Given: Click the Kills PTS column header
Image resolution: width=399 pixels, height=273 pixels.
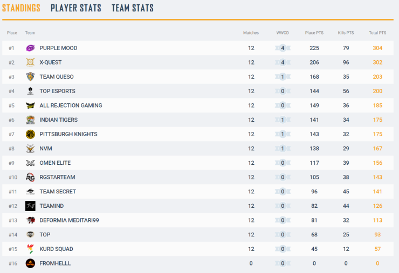Looking at the screenshot, I should tap(346, 33).
